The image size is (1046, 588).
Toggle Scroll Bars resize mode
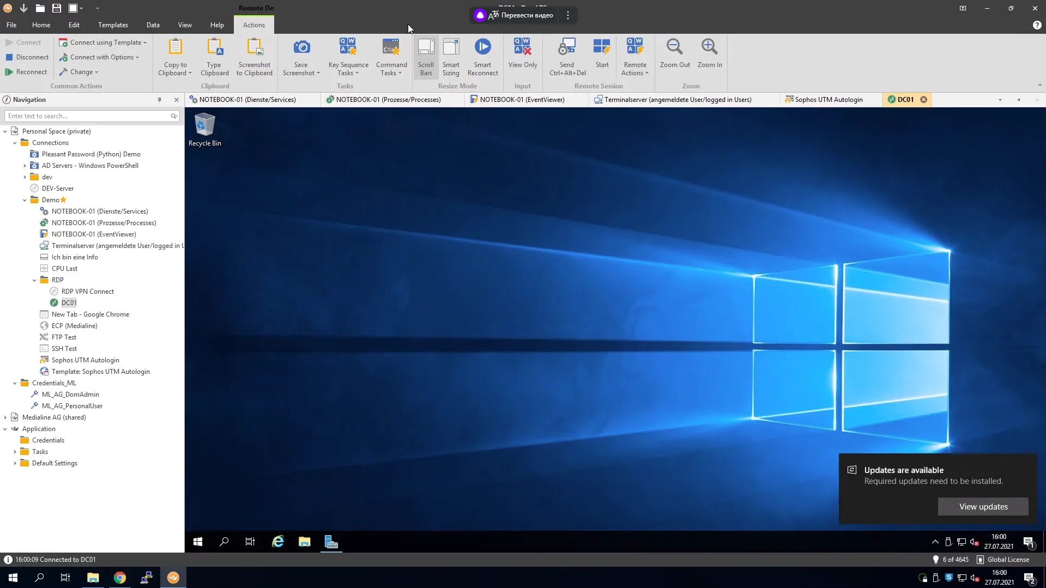(x=426, y=57)
